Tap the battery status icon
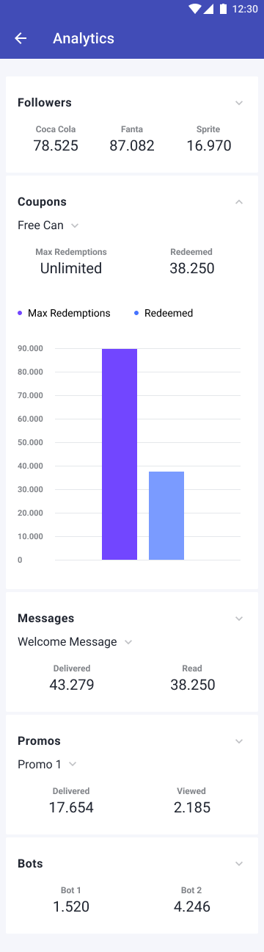 pos(223,9)
